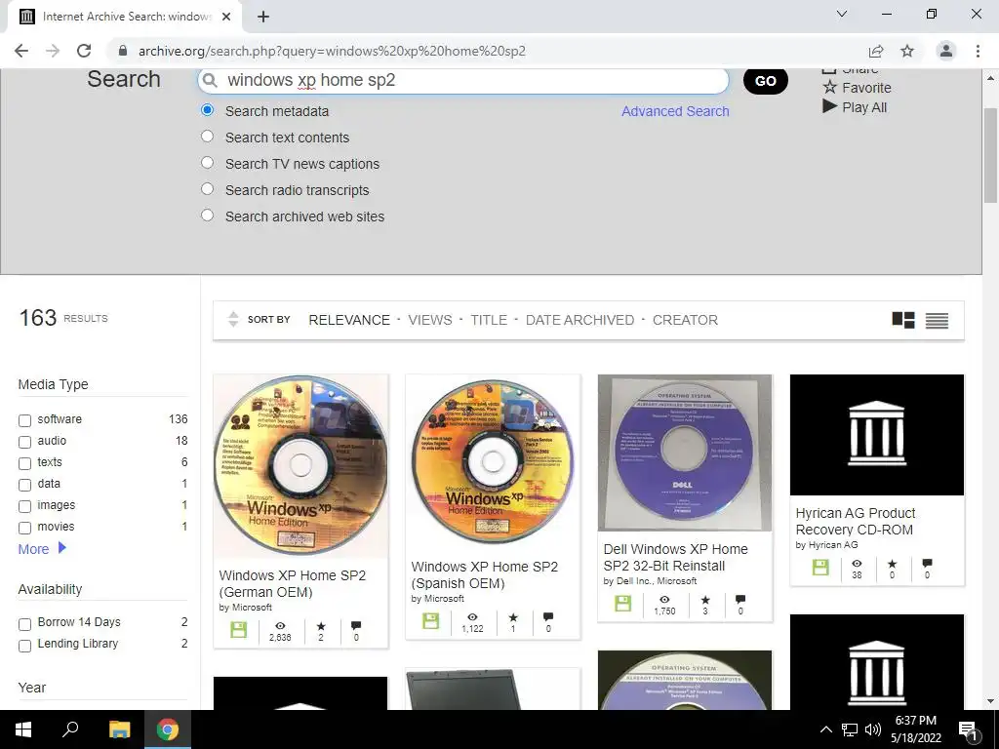Select Search text contents option
The image size is (999, 749).
click(x=207, y=137)
